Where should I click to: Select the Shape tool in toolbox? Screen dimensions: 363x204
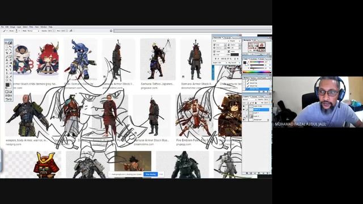click(x=11, y=73)
